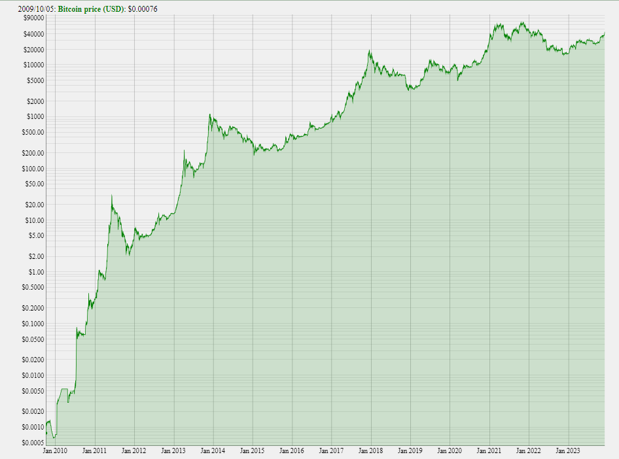Click the Jan 2016 x-axis label
The width and height of the screenshot is (619, 459).
(x=292, y=450)
